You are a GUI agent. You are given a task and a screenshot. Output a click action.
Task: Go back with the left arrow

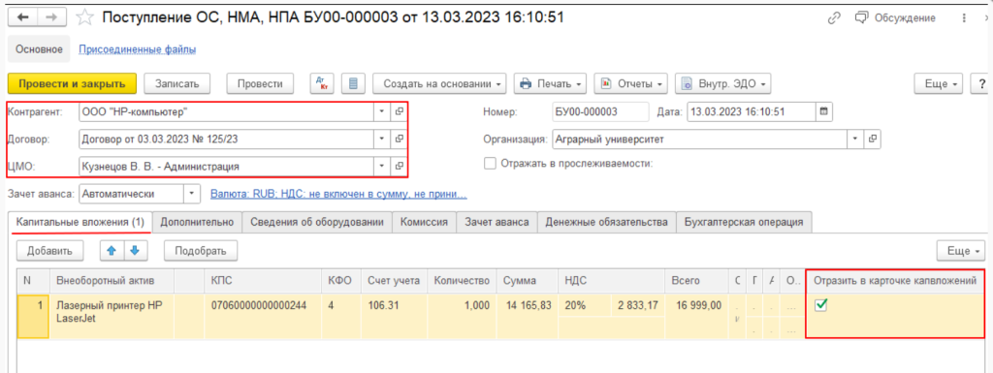coord(22,17)
